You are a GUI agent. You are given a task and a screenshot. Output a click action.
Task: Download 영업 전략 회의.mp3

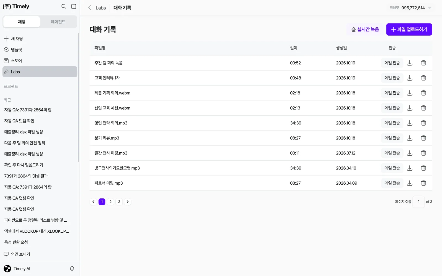(x=410, y=123)
